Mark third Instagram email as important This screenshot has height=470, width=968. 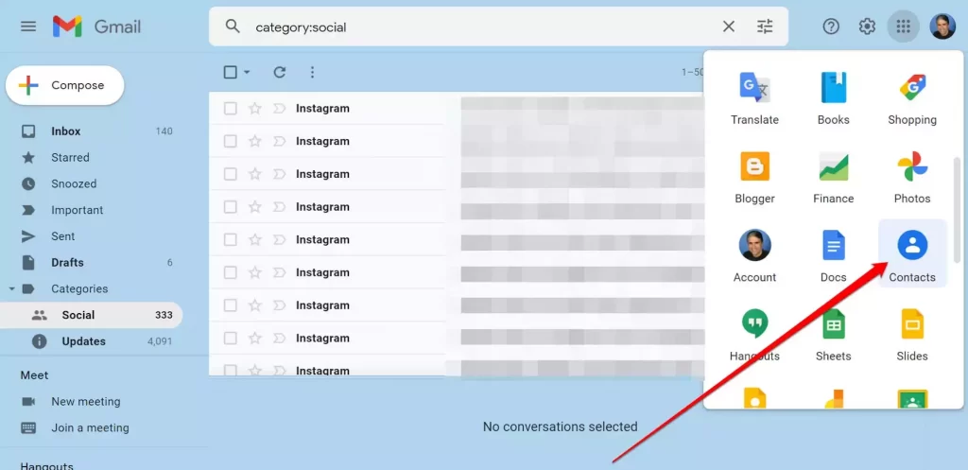(x=279, y=174)
